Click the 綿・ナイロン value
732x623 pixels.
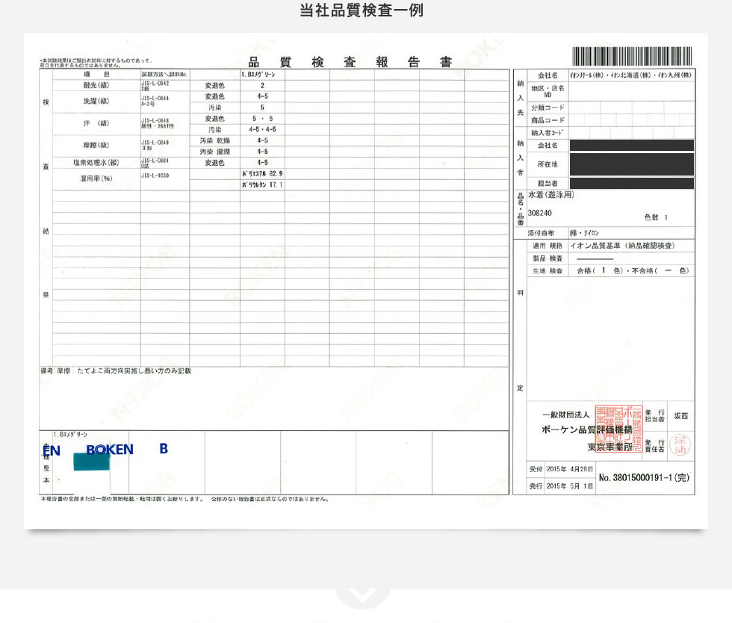click(x=584, y=232)
